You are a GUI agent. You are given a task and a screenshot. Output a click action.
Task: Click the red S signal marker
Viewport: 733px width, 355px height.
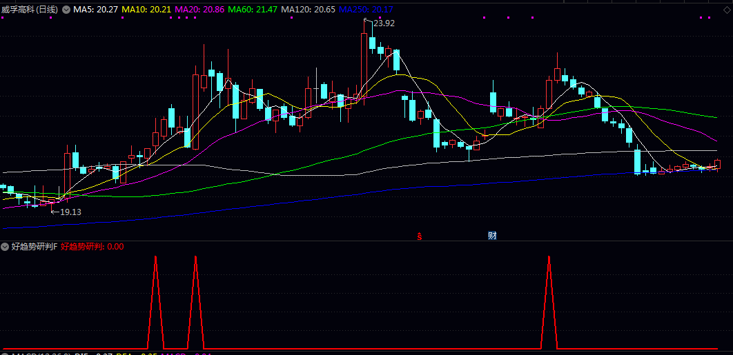419,236
